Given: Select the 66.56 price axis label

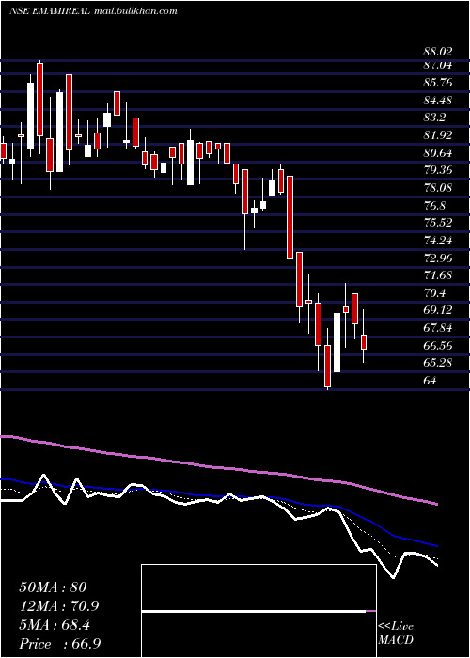Looking at the screenshot, I should 438,345.
